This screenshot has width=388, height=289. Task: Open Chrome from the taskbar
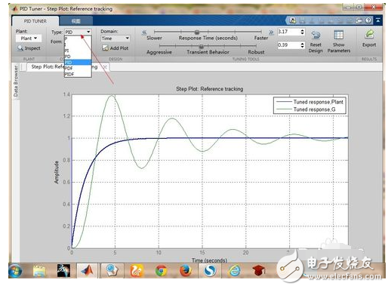[162, 271]
